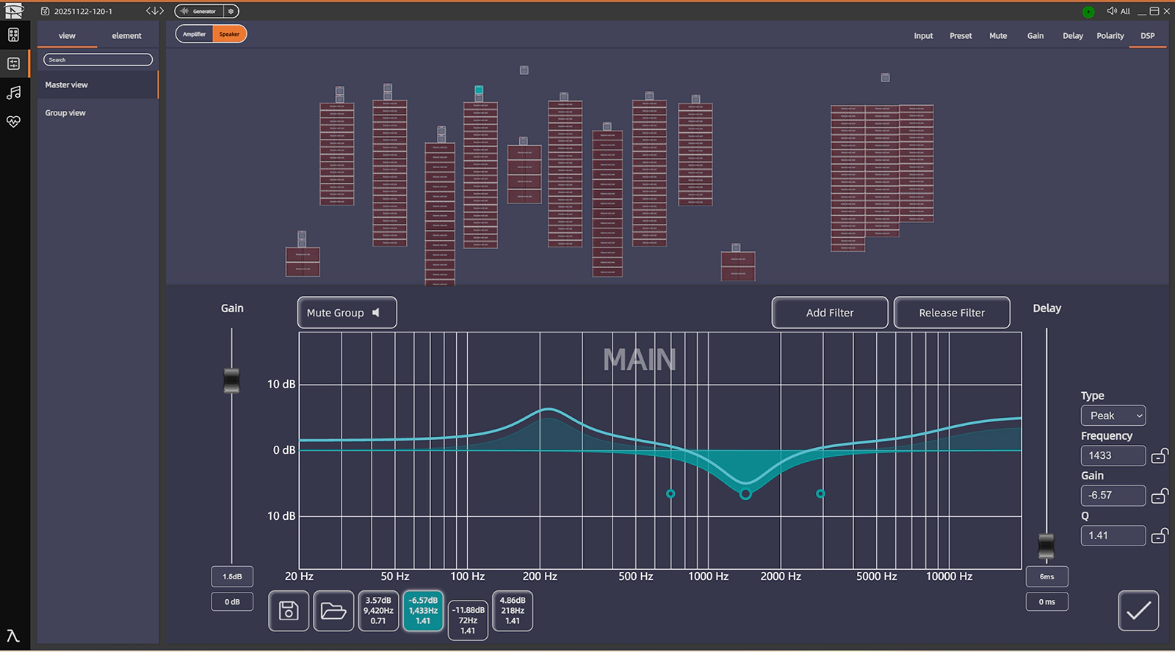Switch the toggle to Amplifier
This screenshot has width=1175, height=652.
[x=195, y=35]
